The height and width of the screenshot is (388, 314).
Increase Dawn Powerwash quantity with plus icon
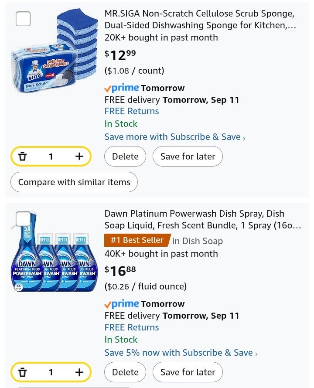(x=79, y=372)
